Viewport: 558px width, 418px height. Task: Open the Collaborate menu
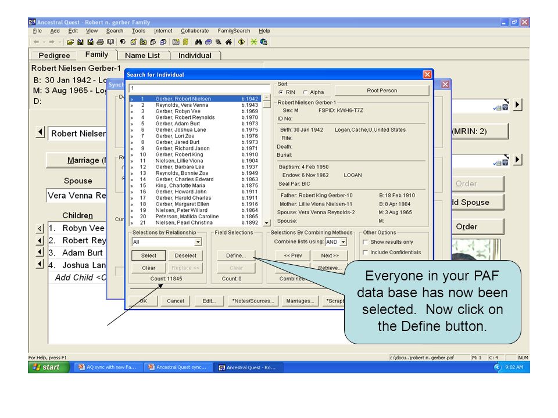pos(195,31)
